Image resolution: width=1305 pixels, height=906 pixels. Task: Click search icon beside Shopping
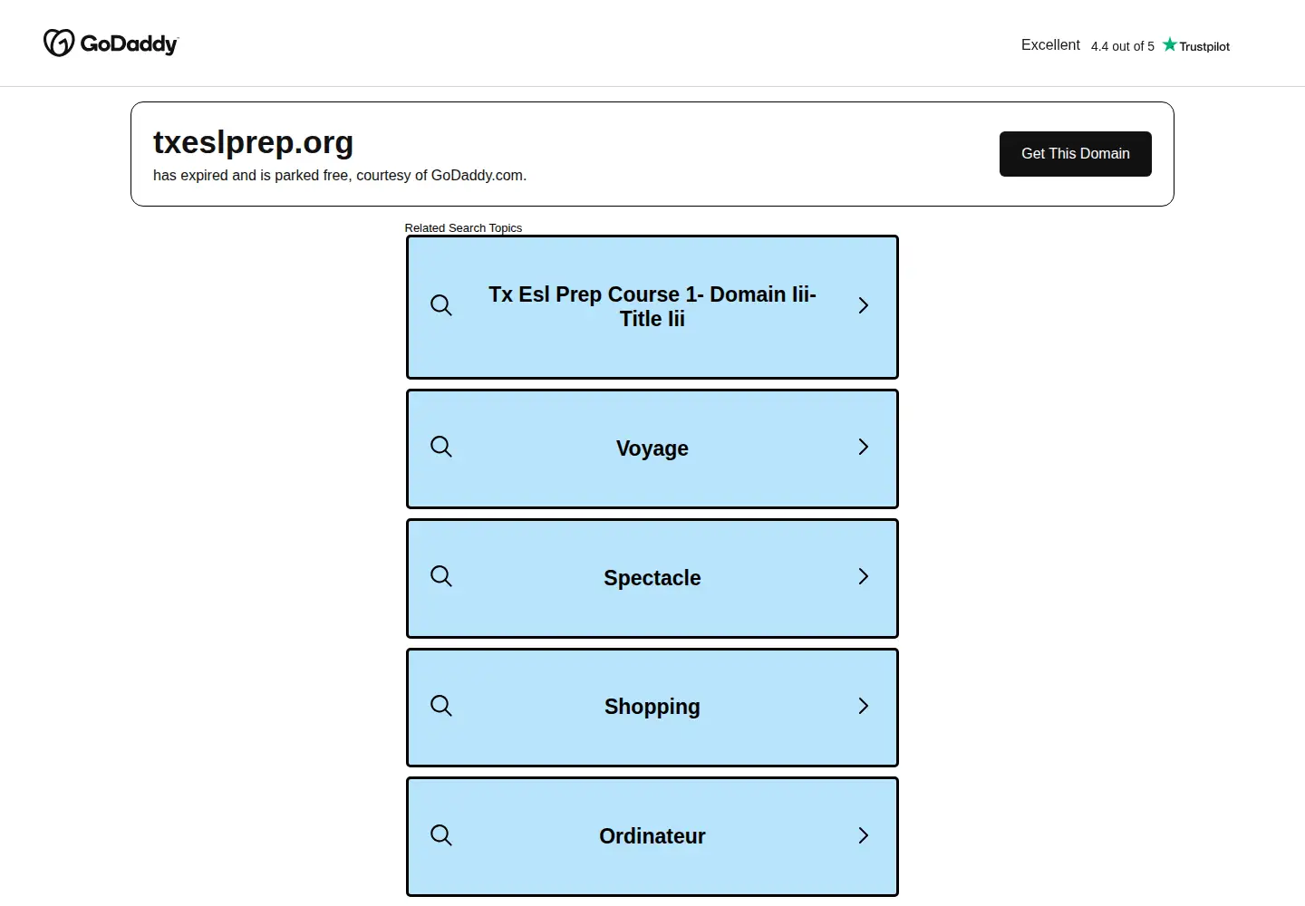[x=441, y=706]
